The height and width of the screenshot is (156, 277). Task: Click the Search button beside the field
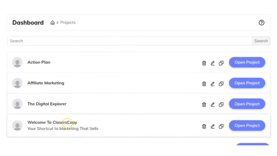coord(261,41)
